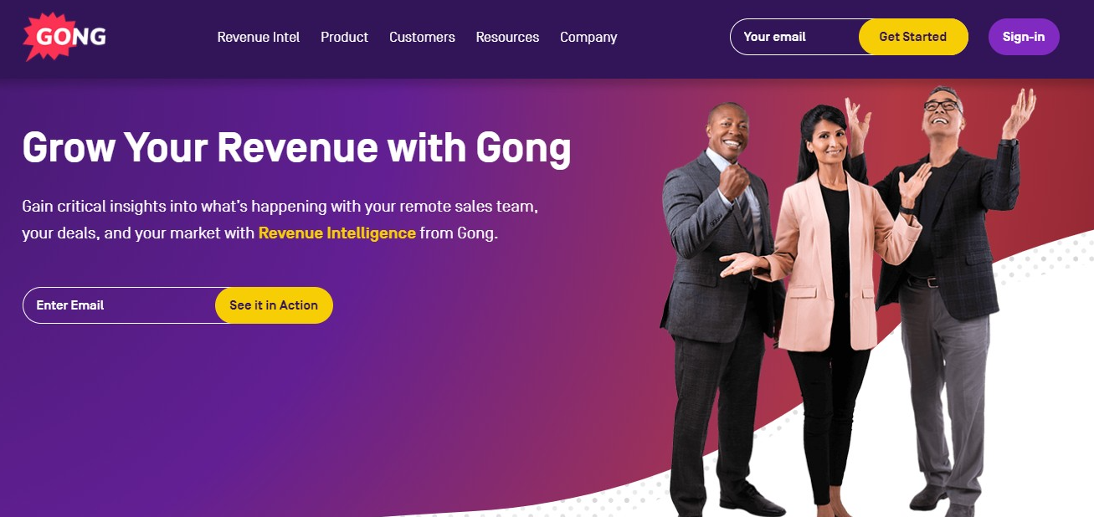Click the "Grow Your Revenue with Gong" headline
The width and height of the screenshot is (1094, 517).
296,147
